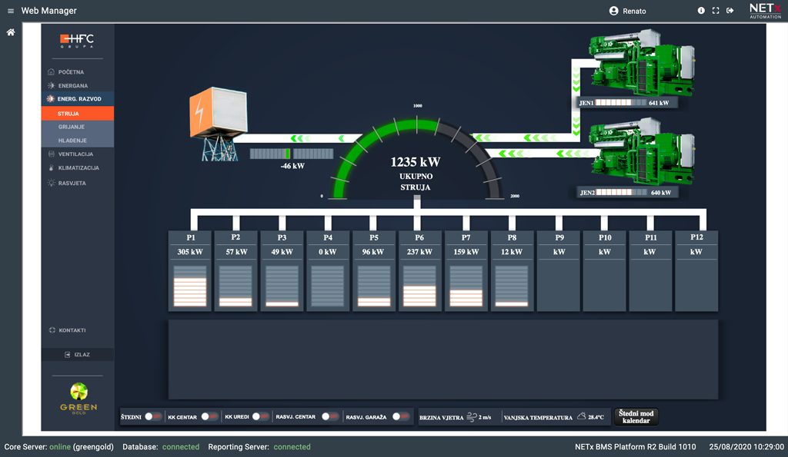The image size is (788, 457).
Task: Open the Renato user account icon
Action: pyautogui.click(x=613, y=11)
